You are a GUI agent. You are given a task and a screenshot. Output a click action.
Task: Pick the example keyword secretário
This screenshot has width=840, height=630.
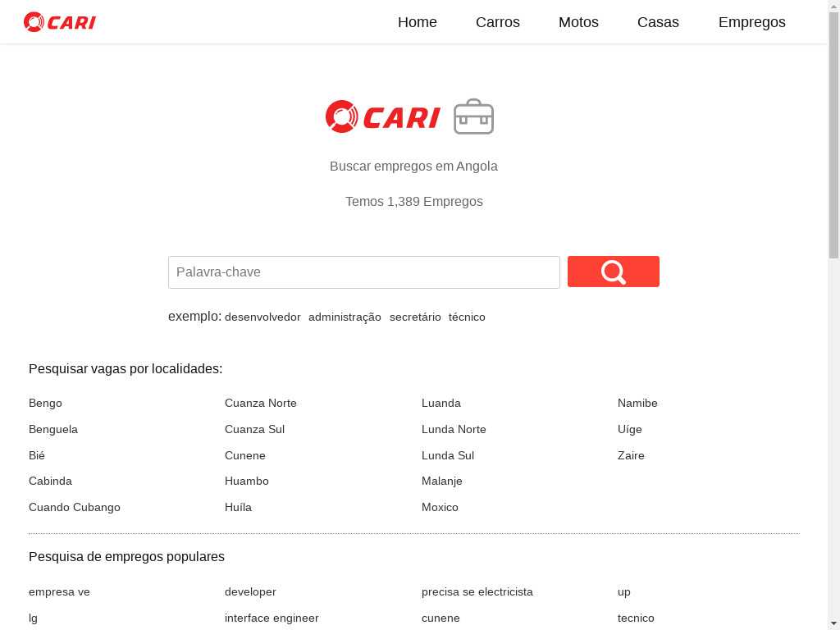coord(415,317)
